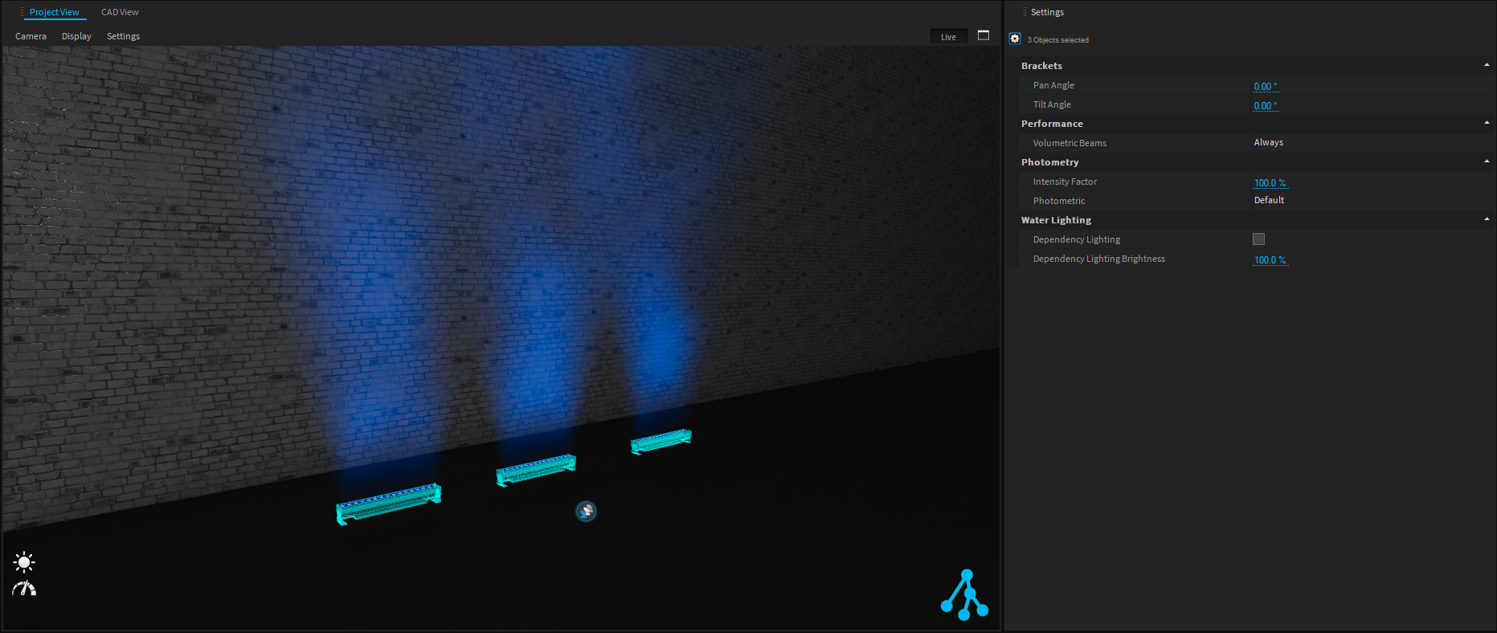Click the maximize viewport icon
Image resolution: width=1497 pixels, height=633 pixels.
point(983,35)
